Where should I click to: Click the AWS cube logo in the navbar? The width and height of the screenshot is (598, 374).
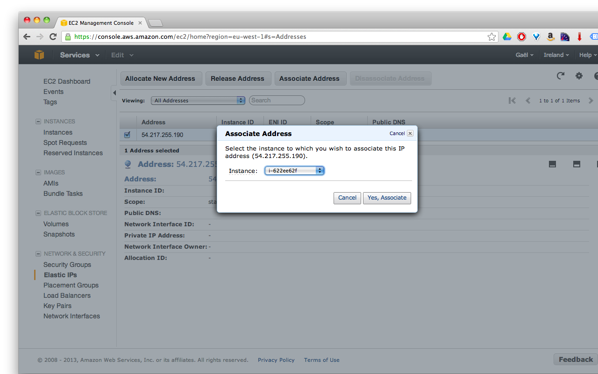(39, 55)
